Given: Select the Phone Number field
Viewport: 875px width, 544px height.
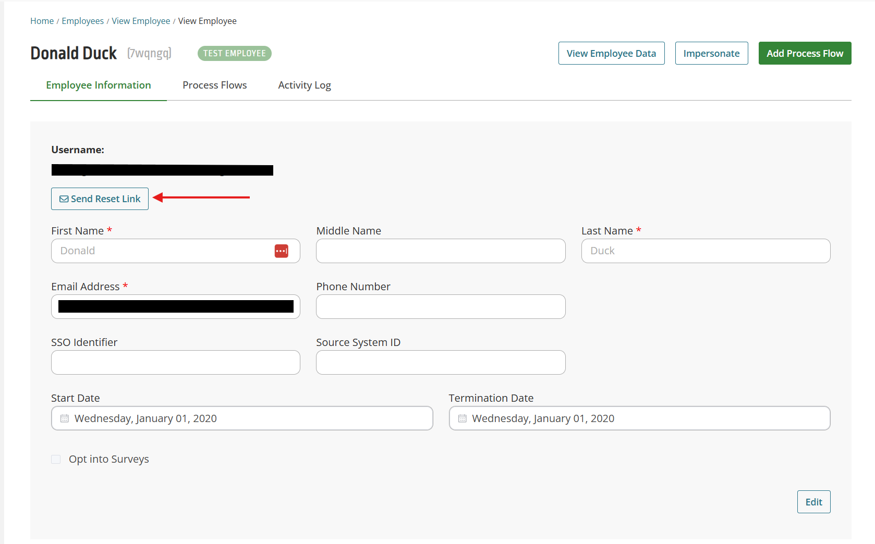Looking at the screenshot, I should coord(441,307).
